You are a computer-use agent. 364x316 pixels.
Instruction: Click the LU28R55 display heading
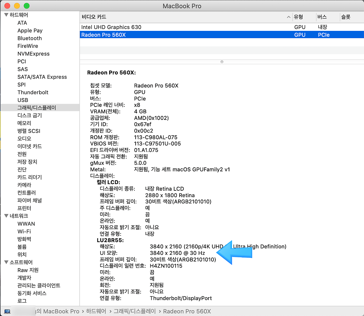point(110,240)
